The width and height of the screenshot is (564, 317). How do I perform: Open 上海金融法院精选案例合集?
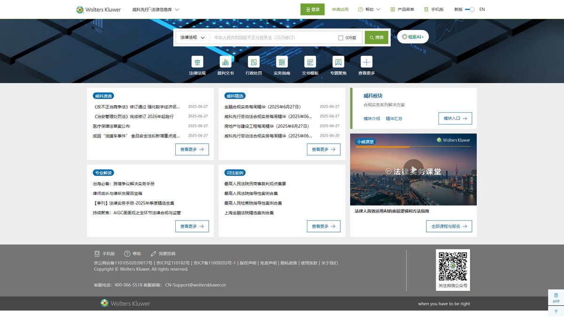tap(249, 213)
